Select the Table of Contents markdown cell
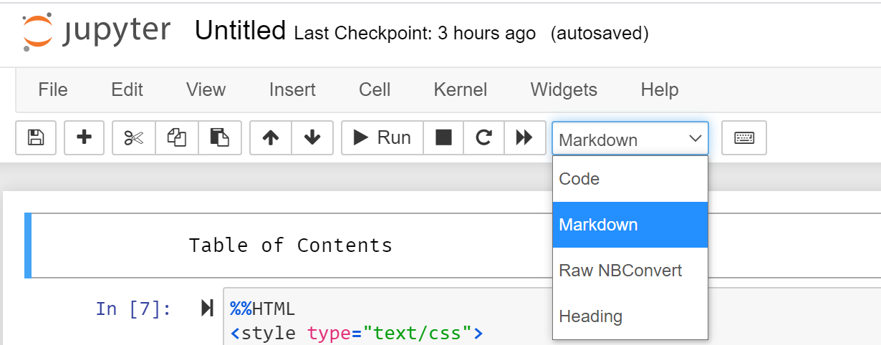 tap(290, 246)
